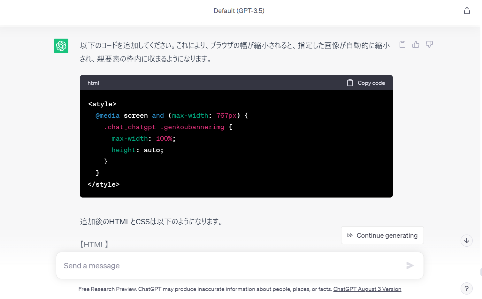Click the share chat icon

(467, 11)
